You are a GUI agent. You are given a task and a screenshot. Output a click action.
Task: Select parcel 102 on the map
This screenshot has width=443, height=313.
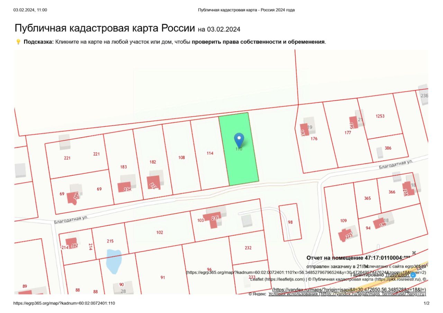(160, 232)
